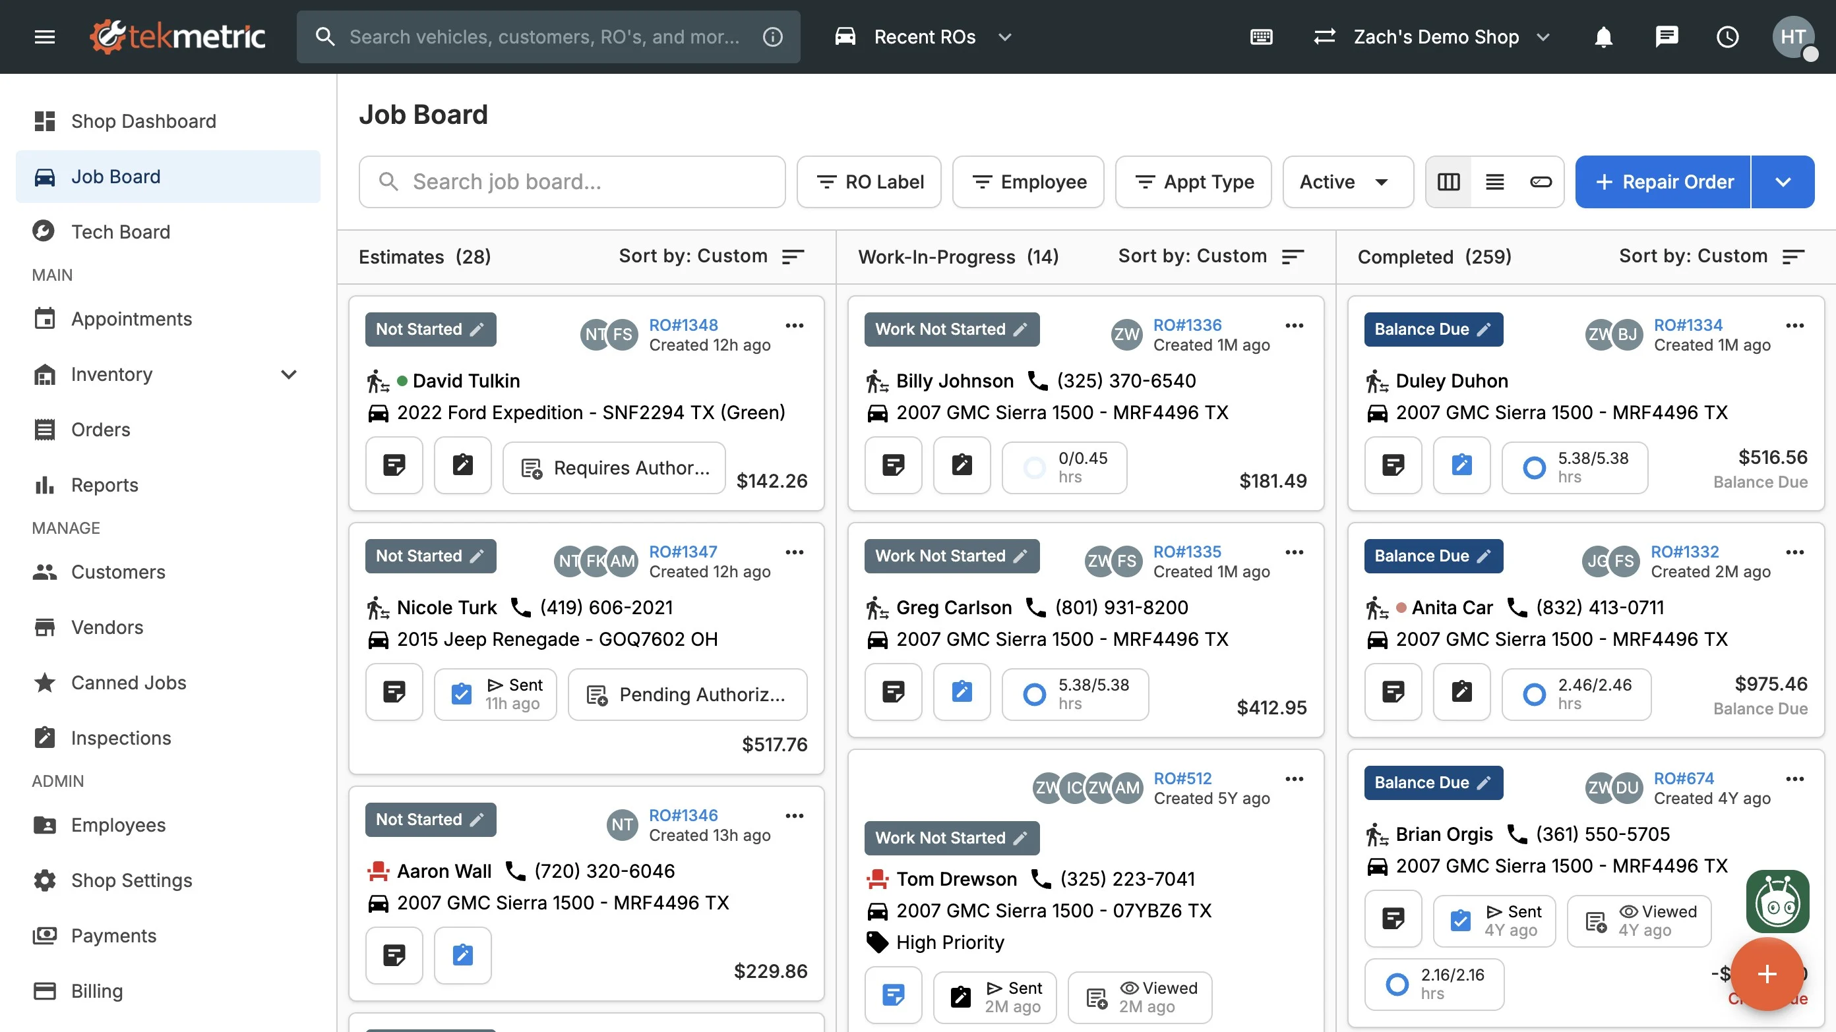
Task: Open the Repair Order dropdown arrow
Action: click(x=1783, y=183)
